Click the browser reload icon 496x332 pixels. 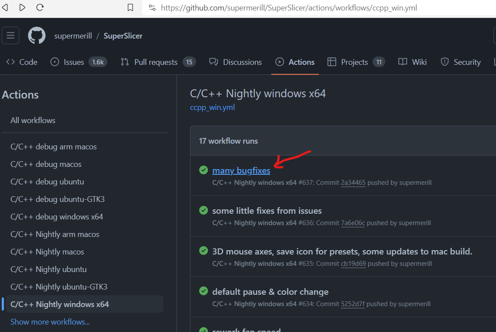(41, 7)
